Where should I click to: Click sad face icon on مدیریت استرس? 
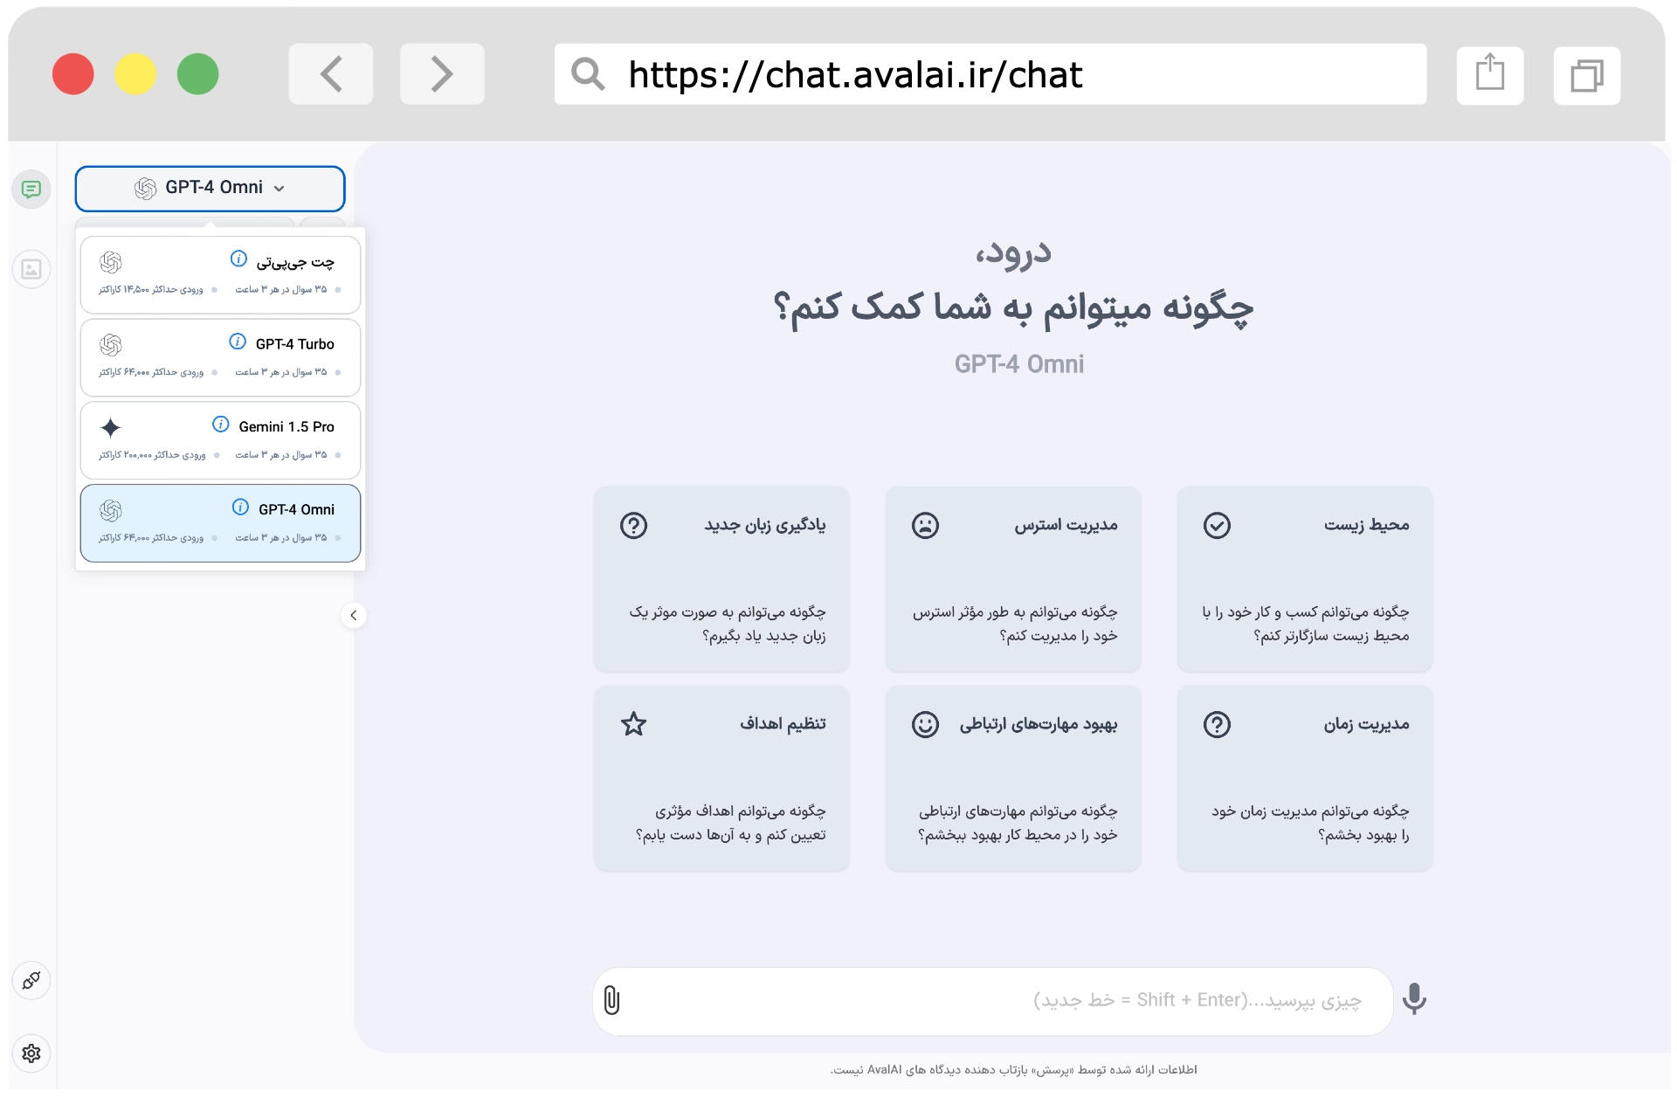point(926,526)
